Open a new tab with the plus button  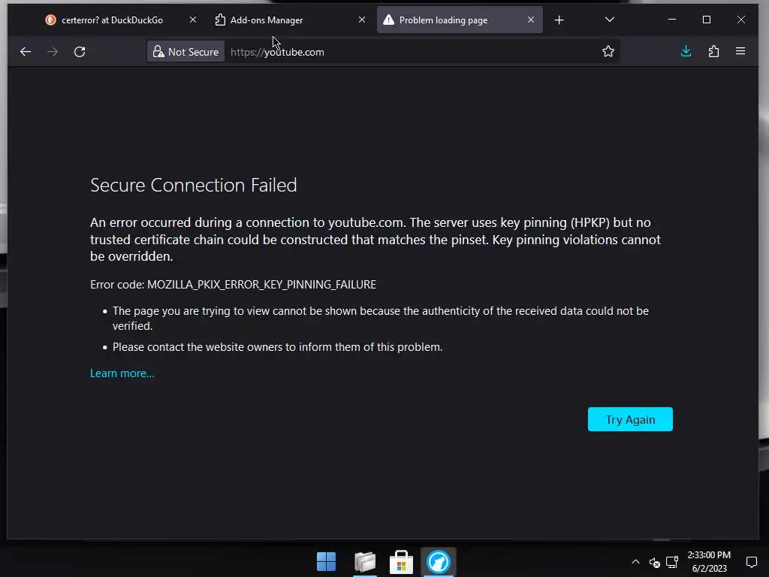(559, 20)
